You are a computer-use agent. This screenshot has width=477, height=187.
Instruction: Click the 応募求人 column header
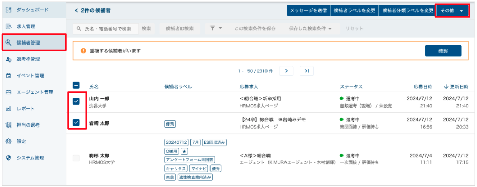point(249,87)
